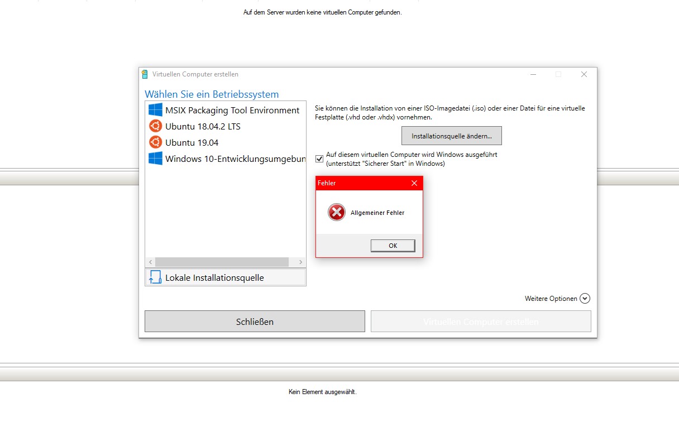This screenshot has height=446, width=679.
Task: Close the Virtuellen Computer erstellen window
Action: pos(584,74)
